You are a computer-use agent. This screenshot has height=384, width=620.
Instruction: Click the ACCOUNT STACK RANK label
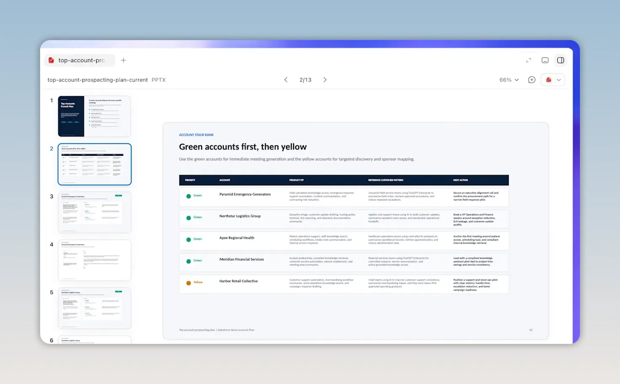tap(196, 135)
